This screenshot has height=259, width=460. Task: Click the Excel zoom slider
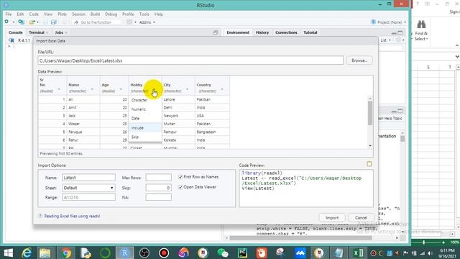423,242
